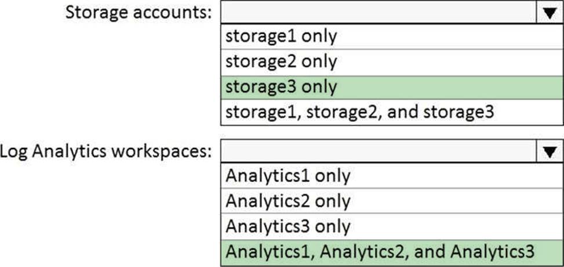Click the empty Storage accounts combo box field

[377, 12]
